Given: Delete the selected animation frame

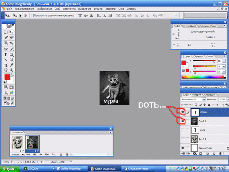Looking at the screenshot, I should click(67, 155).
